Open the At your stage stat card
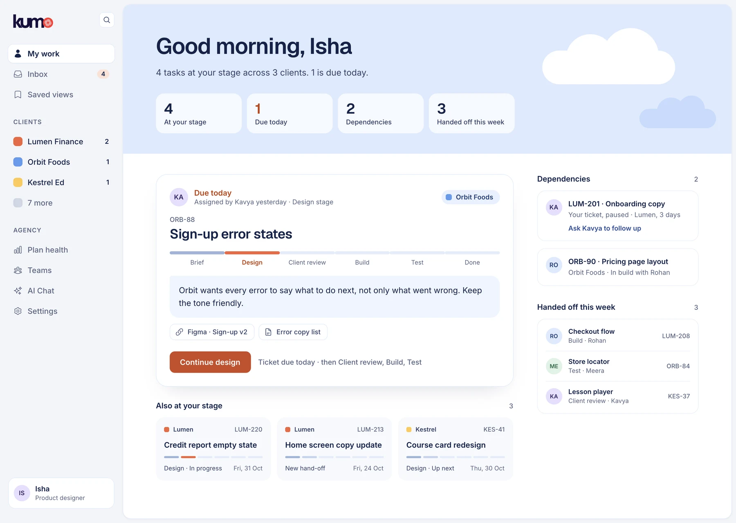 (x=199, y=113)
